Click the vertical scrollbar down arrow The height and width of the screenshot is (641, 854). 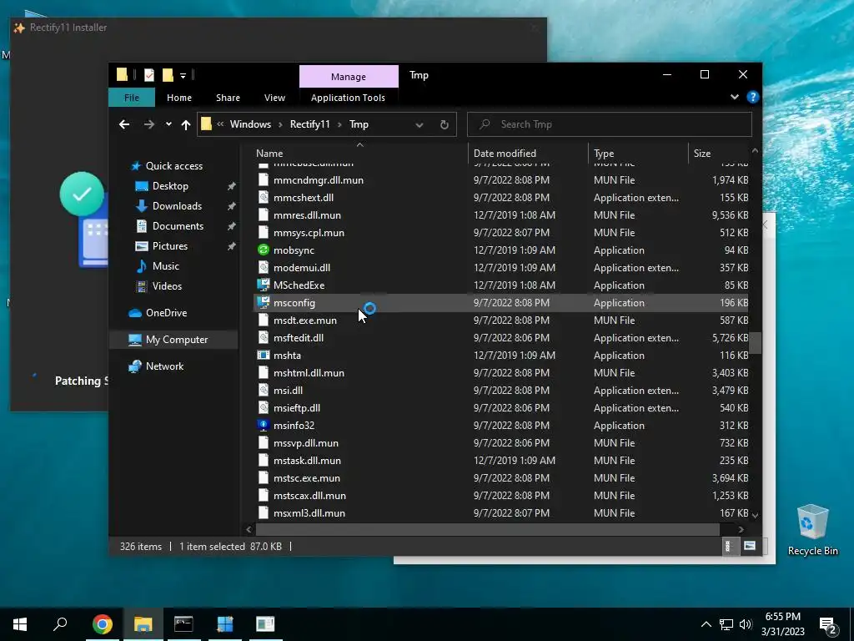[755, 515]
